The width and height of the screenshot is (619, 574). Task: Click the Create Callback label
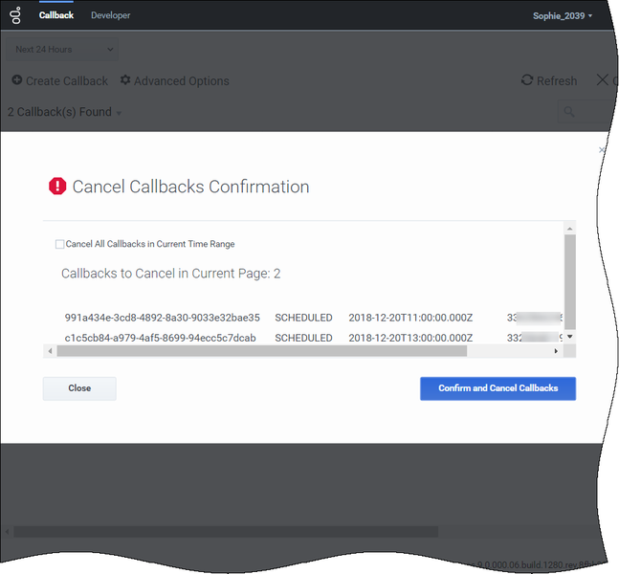[67, 81]
